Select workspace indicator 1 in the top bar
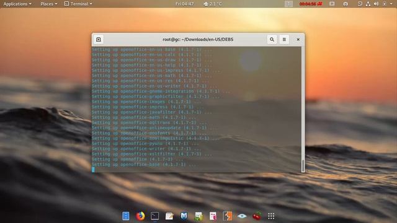 [288, 4]
